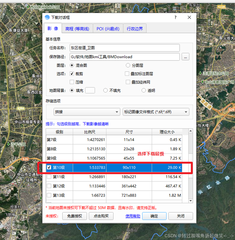Click the 中山得都国际广场 marker on map
The width and height of the screenshot is (235, 240).
(202, 82)
